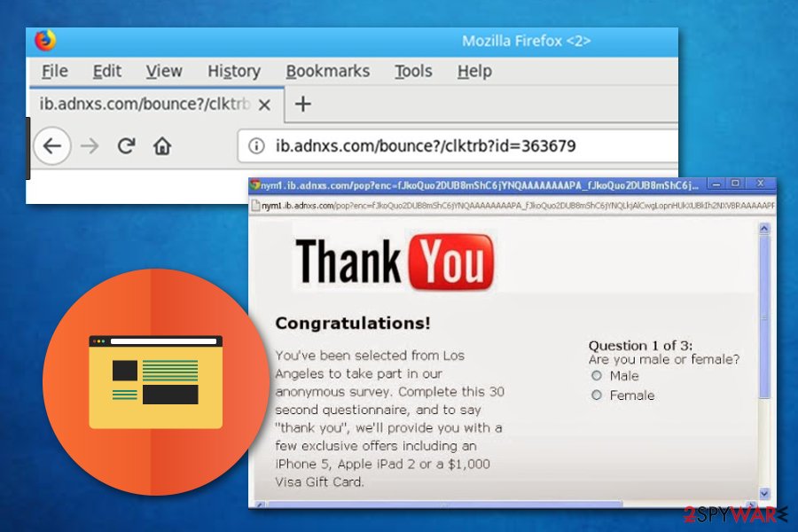Click the Firefox address bar URL

pos(426,146)
